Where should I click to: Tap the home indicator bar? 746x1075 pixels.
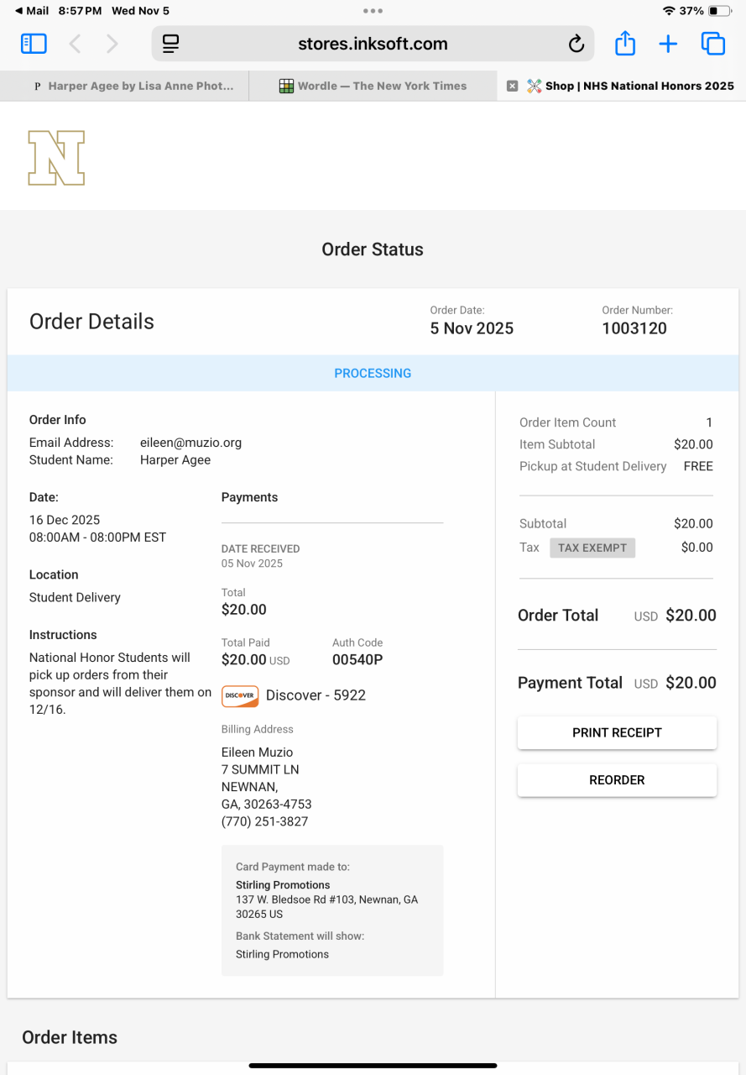coord(373,1066)
